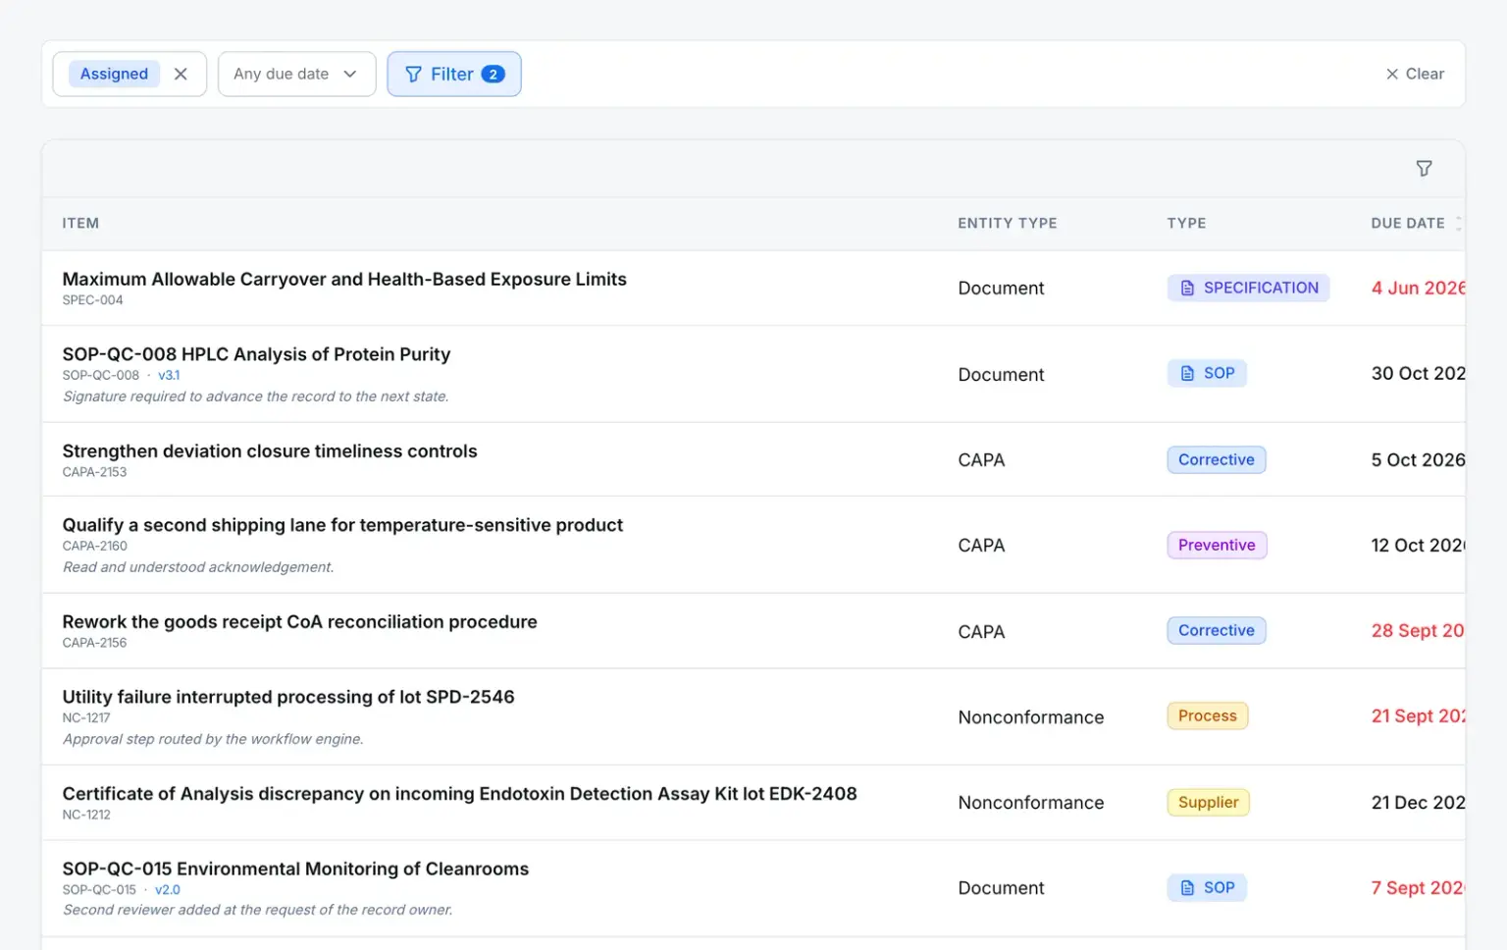Open SOP-QC-015 Environmental Monitoring of Cleanrooms

295,869
